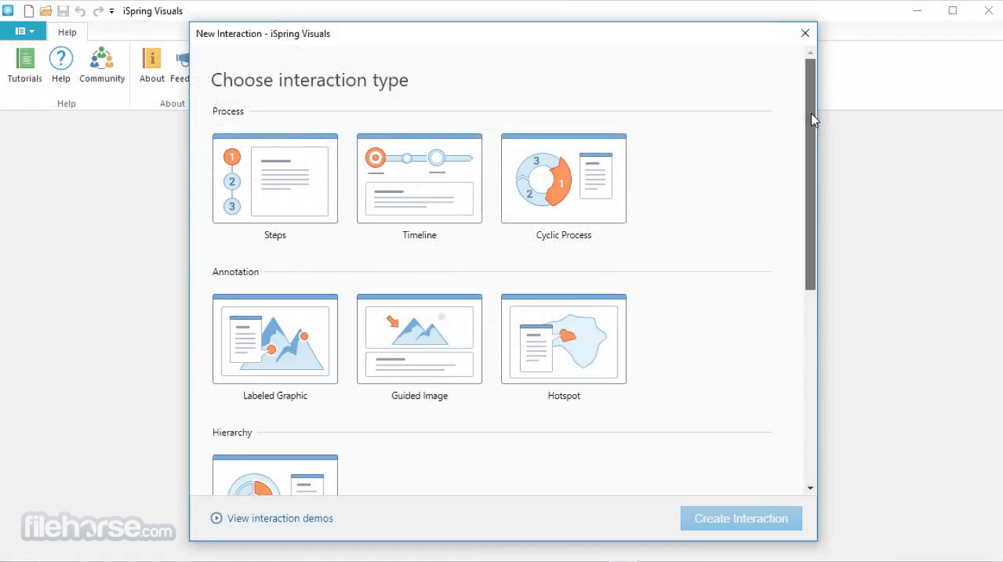Pick the Cyclic Process interaction thumbnail
This screenshot has height=562, width=1003.
tap(564, 178)
